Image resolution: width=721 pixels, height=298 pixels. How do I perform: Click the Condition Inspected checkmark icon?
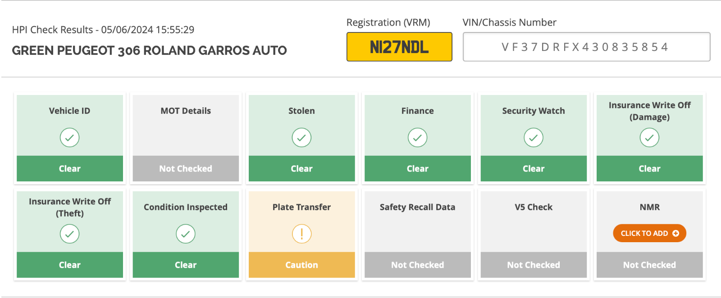[x=186, y=234]
